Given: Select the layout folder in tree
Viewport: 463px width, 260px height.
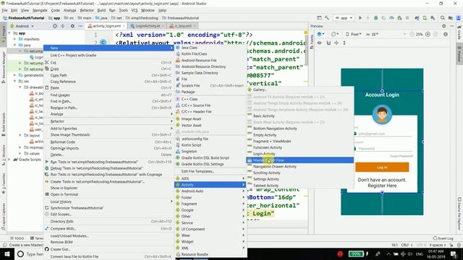Looking at the screenshot, I should tap(34, 135).
